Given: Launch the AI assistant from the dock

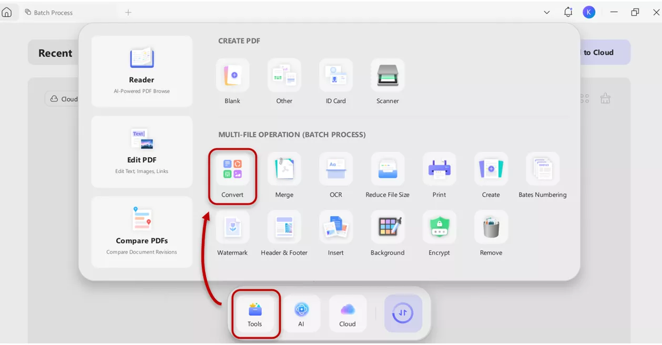Looking at the screenshot, I should 301,313.
